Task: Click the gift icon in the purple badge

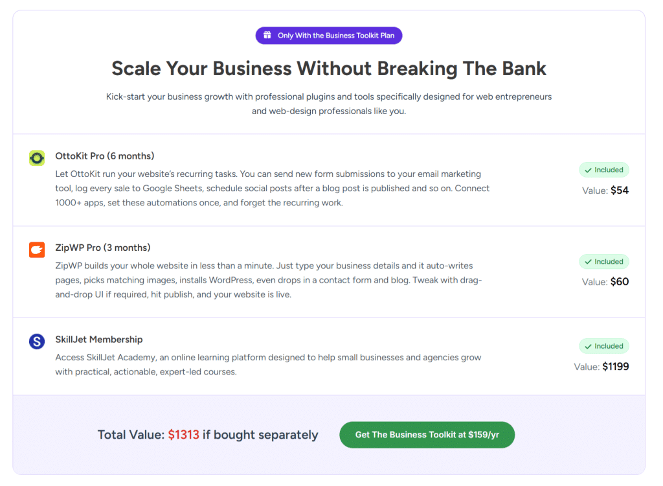Action: [267, 36]
